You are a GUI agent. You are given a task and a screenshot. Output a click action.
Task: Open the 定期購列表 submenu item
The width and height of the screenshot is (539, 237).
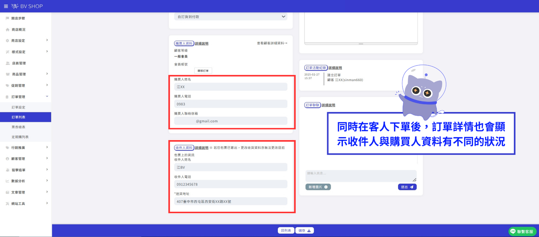point(20,137)
